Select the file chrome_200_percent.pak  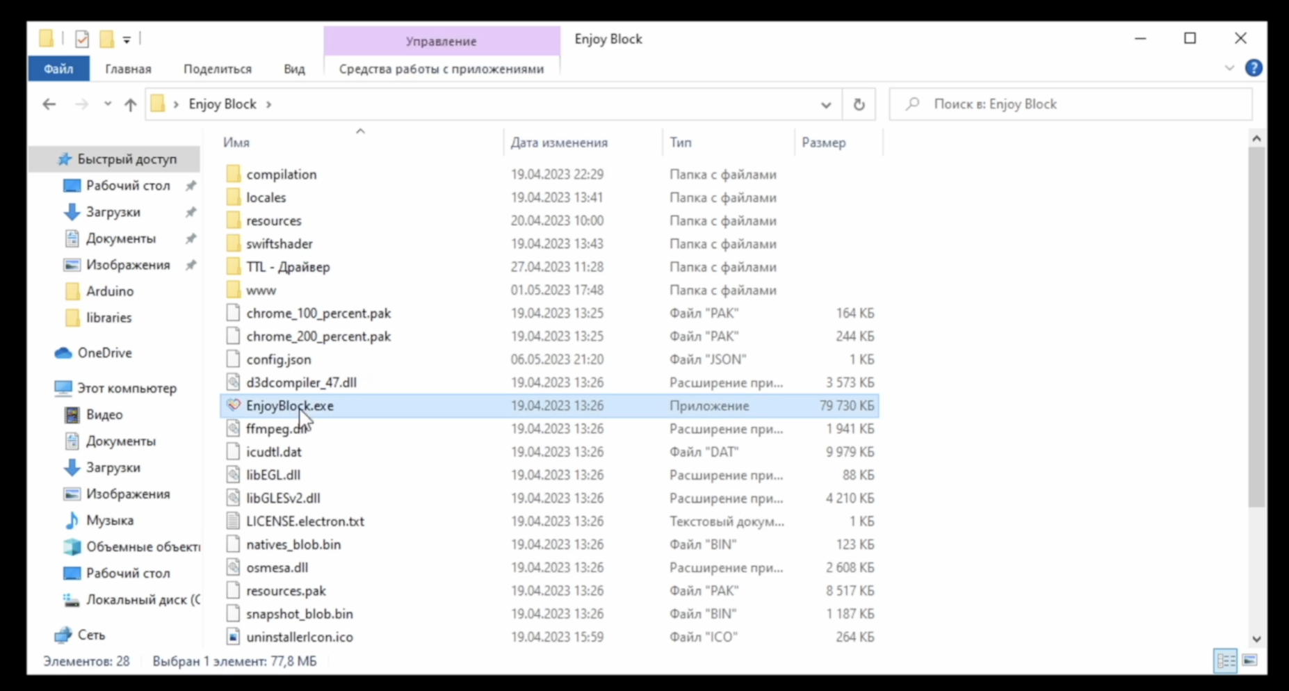pos(318,336)
